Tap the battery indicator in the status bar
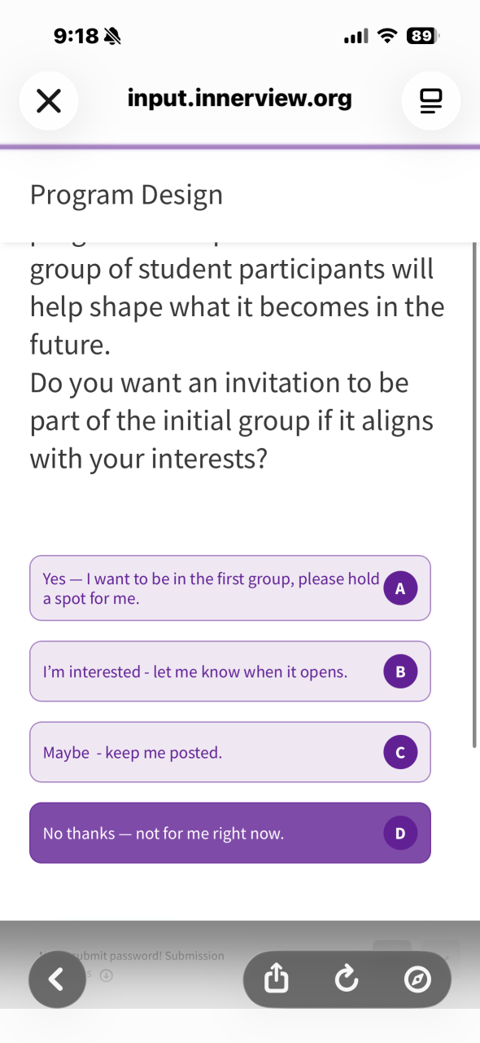The image size is (480, 1043). (x=422, y=36)
